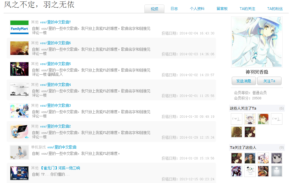Show the TA的关注 tab
The image size is (290, 183).
tap(247, 9)
